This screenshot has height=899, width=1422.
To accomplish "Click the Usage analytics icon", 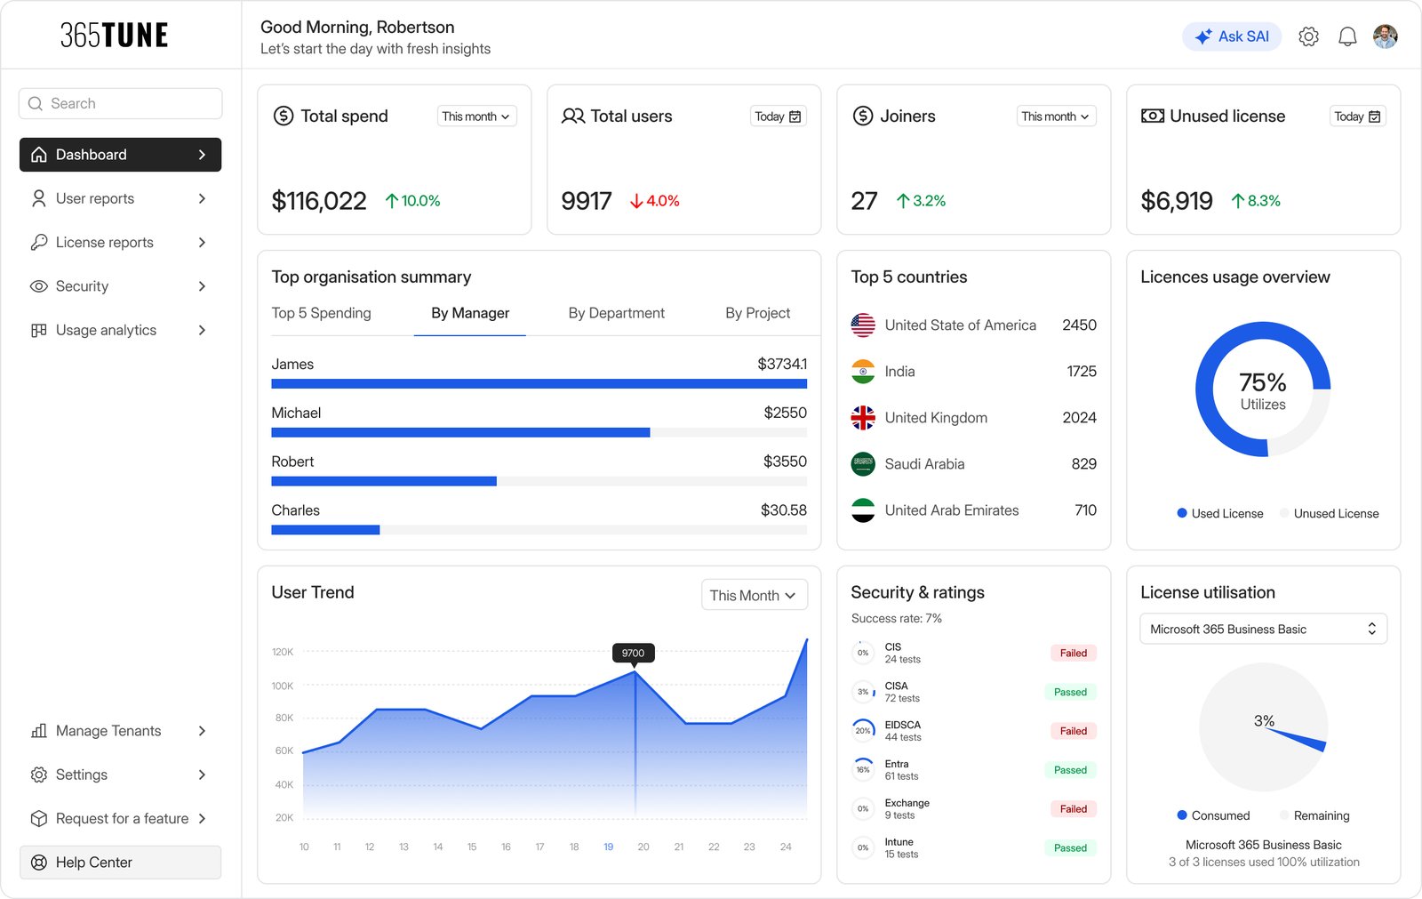I will [38, 330].
